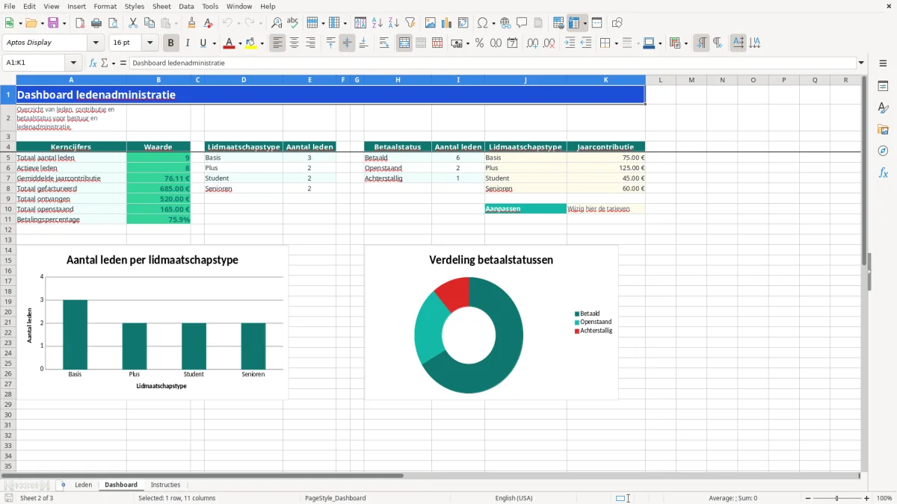
Task: Switch to the Leden sheet tab
Action: [x=84, y=485]
